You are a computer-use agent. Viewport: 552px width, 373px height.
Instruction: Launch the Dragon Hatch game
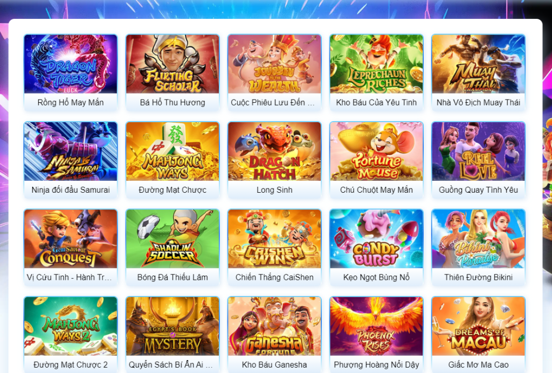[x=274, y=152]
